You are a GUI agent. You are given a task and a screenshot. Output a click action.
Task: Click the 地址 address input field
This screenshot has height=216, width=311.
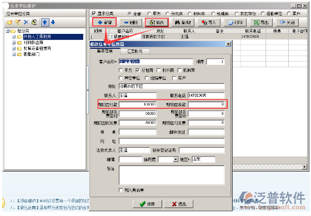point(172,86)
